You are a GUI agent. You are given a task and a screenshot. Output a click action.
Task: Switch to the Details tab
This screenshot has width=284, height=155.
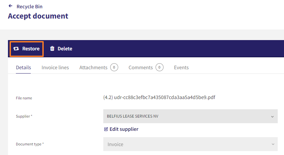pyautogui.click(x=24, y=68)
